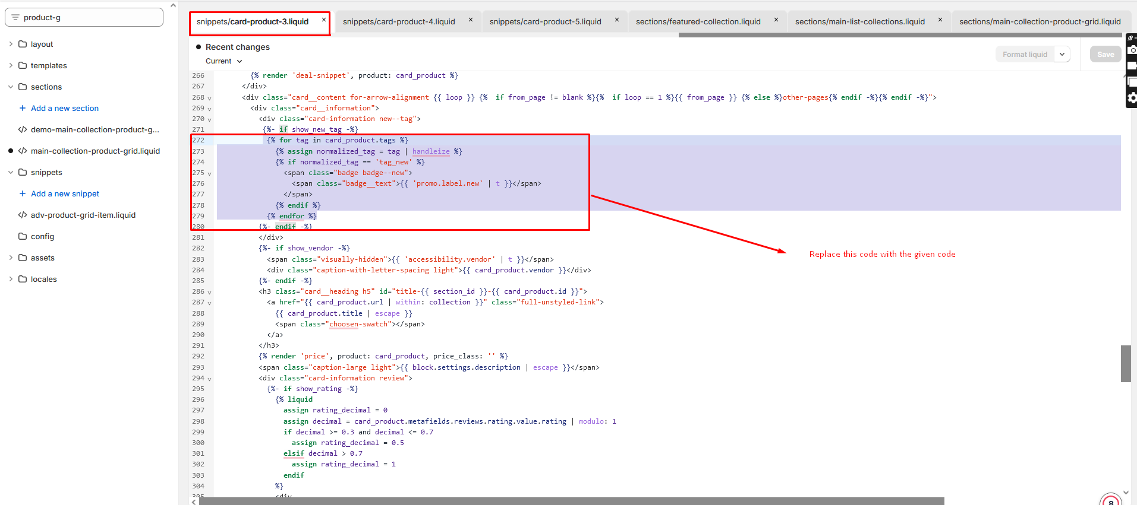Take a screenshot with the camera icon
1137x505 pixels.
pos(1132,50)
